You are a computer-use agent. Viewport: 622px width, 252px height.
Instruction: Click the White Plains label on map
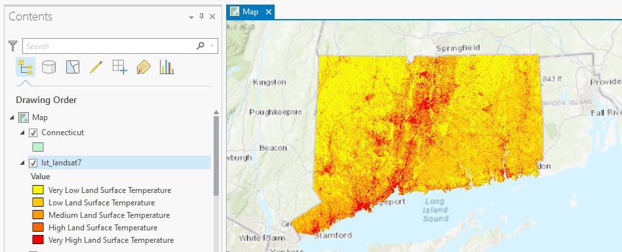point(262,238)
